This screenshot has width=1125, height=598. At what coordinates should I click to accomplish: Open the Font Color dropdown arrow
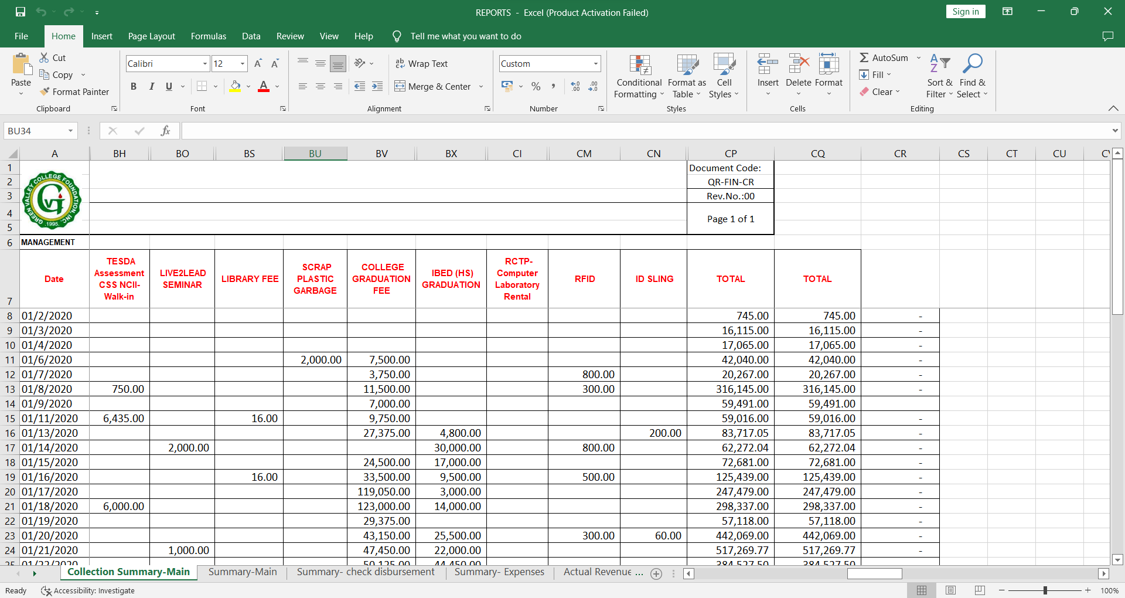click(277, 86)
